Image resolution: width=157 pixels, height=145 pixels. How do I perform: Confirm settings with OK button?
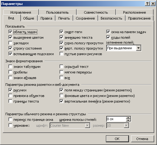117,139
